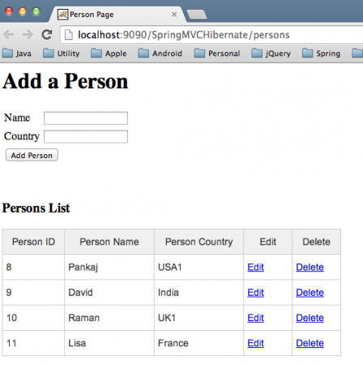Open the Java bookmarks folder
Image resolution: width=363 pixels, height=365 pixels.
pos(17,54)
